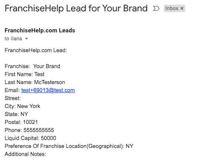Click sender name FranchiseHelp.com Leads
The height and width of the screenshot is (161, 216).
(x=40, y=30)
